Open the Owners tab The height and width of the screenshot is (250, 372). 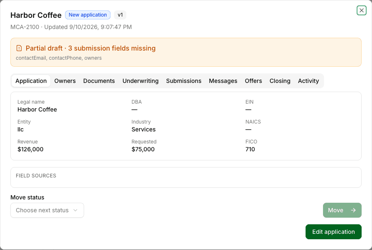coord(65,81)
